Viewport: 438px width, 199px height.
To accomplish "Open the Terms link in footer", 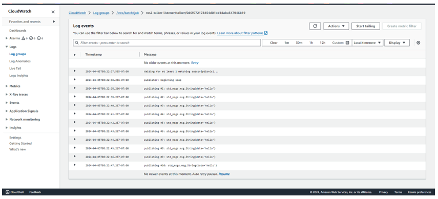I will click(x=398, y=192).
